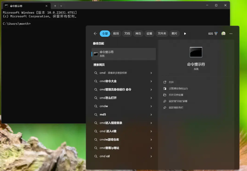Click the C:\Users\month> prompt line in terminal
247x171 pixels.
coord(17,24)
